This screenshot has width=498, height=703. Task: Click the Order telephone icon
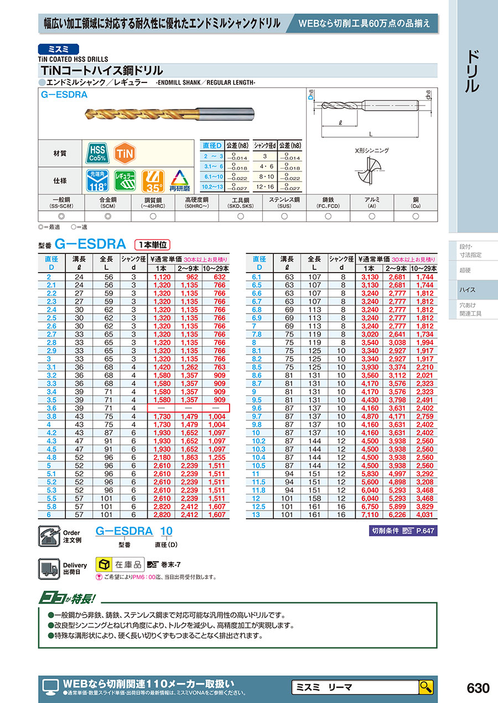(49, 535)
